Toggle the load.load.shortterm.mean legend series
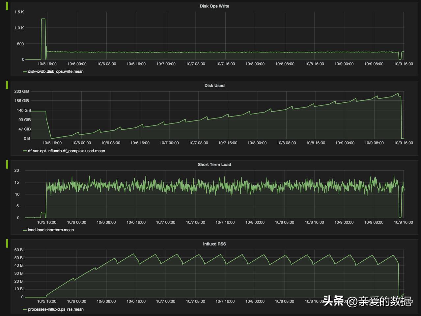Screen dimensions: 421x316 51,230
